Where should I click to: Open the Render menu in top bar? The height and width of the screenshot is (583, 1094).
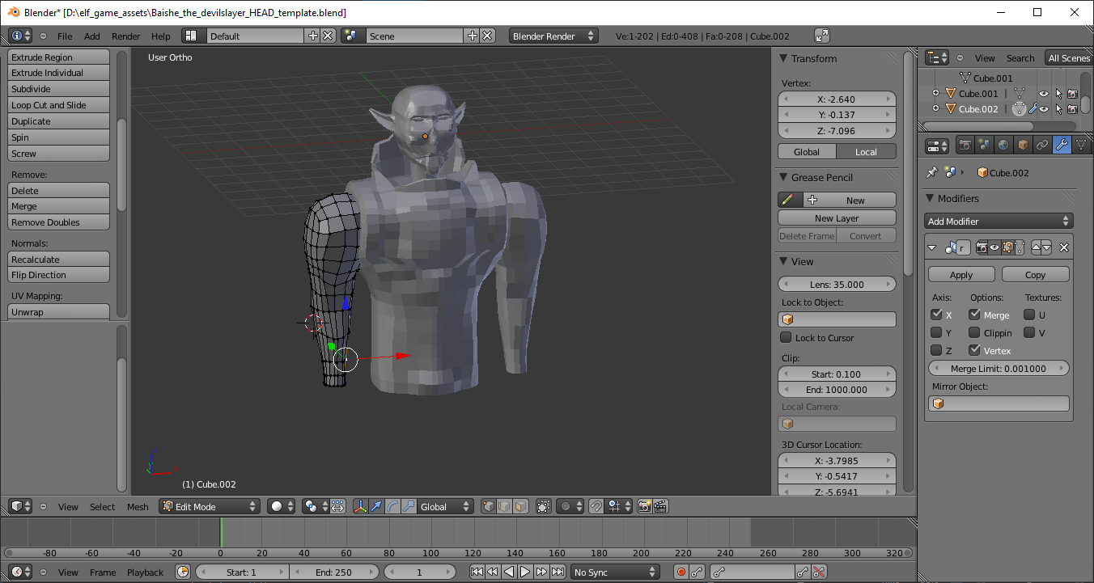point(125,36)
